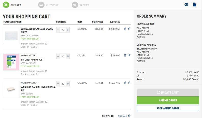This screenshot has width=202, height=118.
Task: Remove Bin Liner HD NAT 72LT via trash icon
Action: 125,55
